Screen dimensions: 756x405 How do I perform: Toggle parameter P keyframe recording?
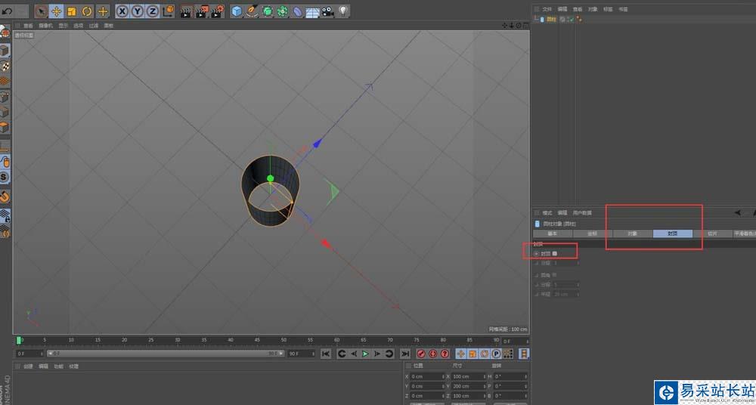(x=496, y=354)
